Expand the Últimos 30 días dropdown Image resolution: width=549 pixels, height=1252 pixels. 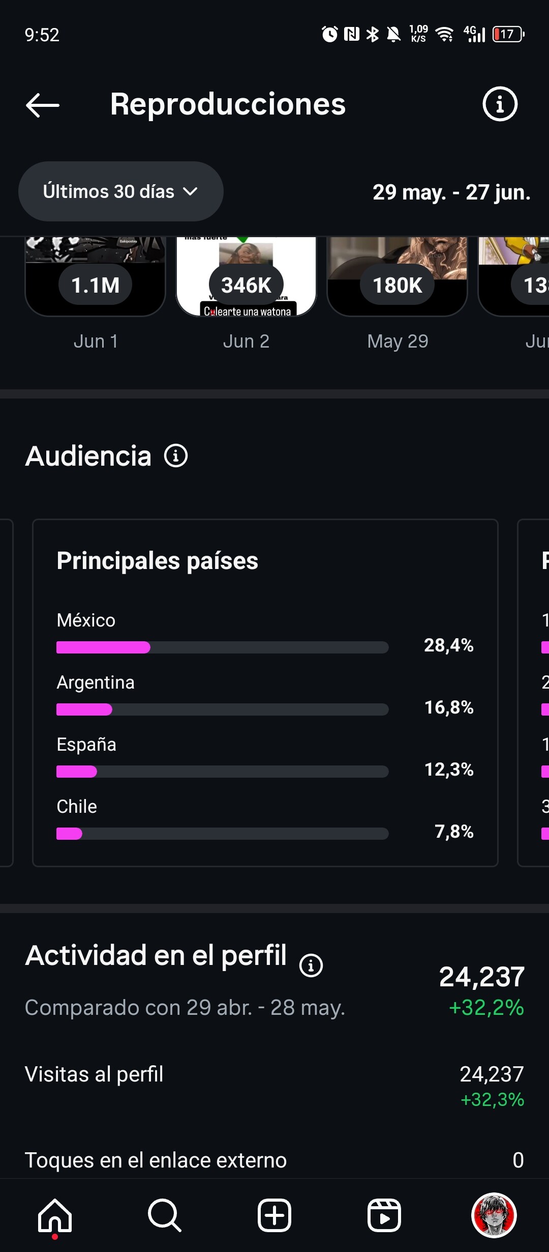(121, 191)
